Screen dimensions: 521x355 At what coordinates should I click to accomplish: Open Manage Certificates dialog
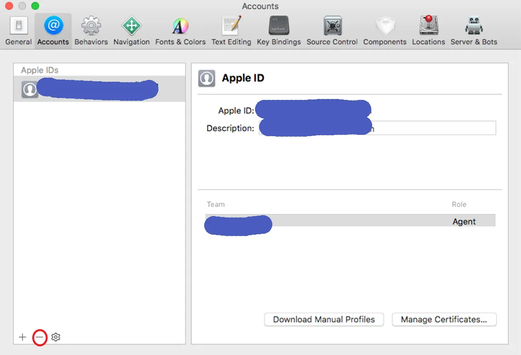tap(444, 320)
